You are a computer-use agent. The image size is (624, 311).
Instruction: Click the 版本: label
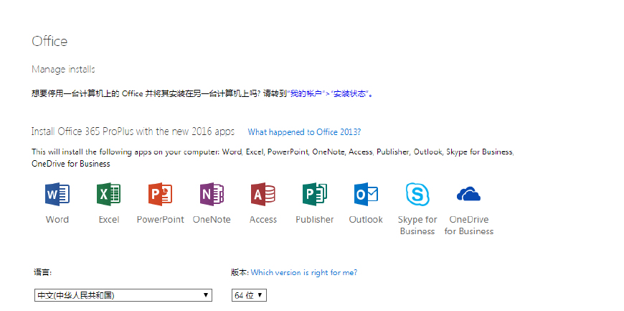click(240, 272)
